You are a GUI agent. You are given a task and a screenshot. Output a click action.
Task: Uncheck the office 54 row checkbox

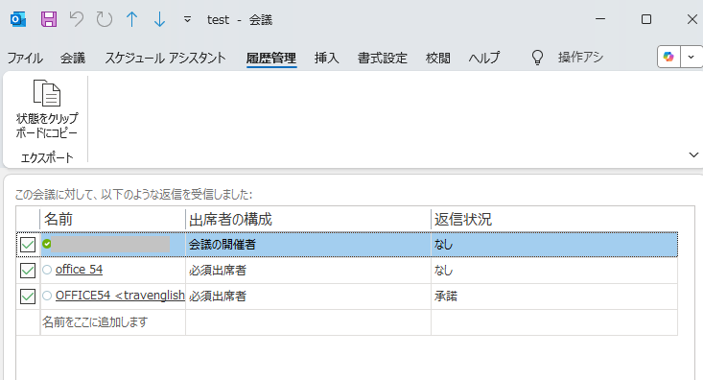(x=28, y=271)
